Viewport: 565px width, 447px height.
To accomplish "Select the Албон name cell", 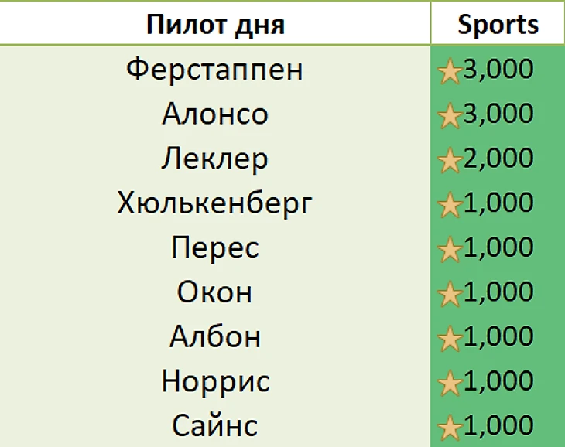I will (x=215, y=337).
